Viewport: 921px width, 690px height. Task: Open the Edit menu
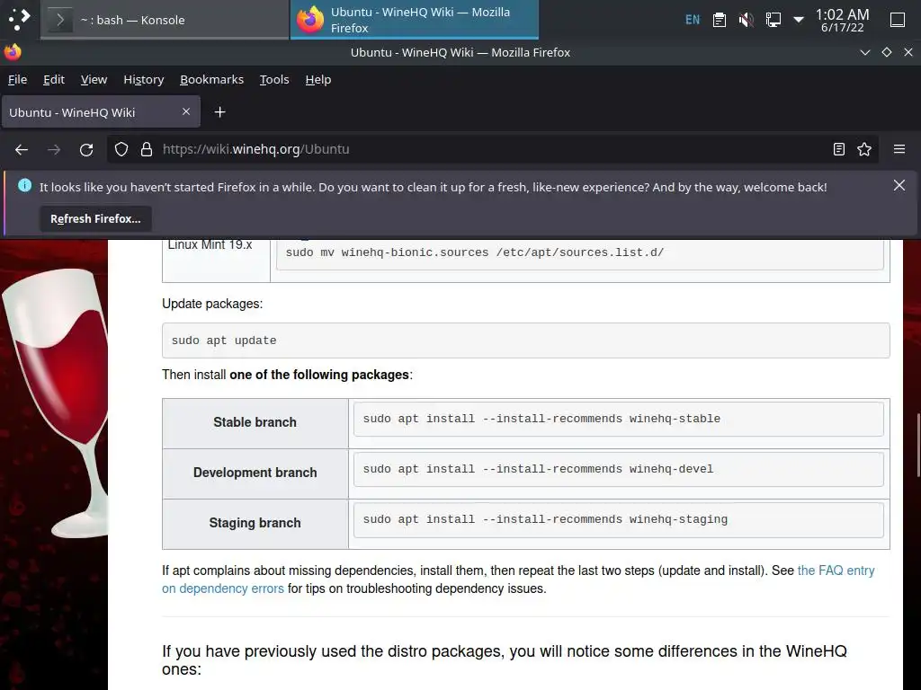click(x=53, y=79)
